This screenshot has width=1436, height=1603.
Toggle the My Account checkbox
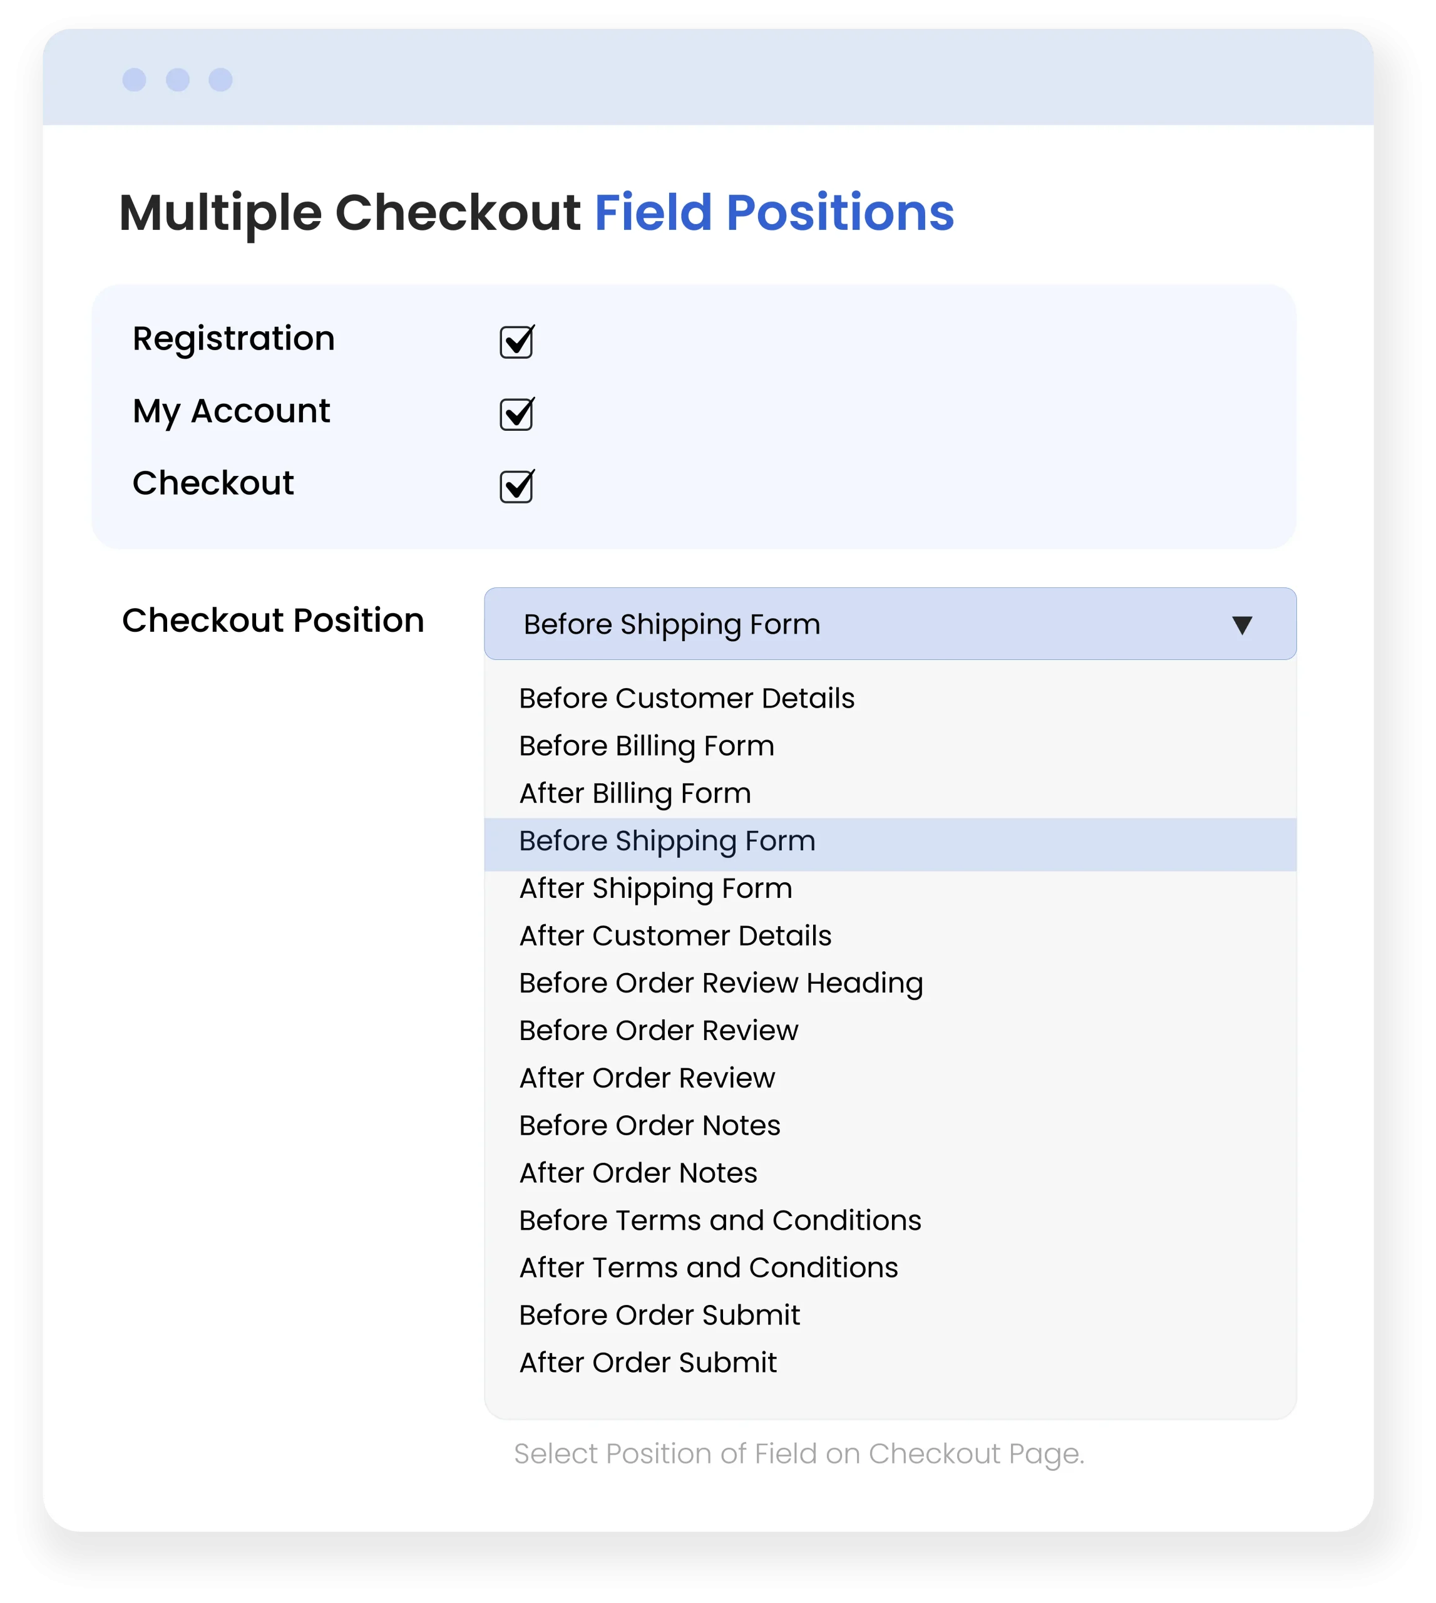tap(516, 415)
